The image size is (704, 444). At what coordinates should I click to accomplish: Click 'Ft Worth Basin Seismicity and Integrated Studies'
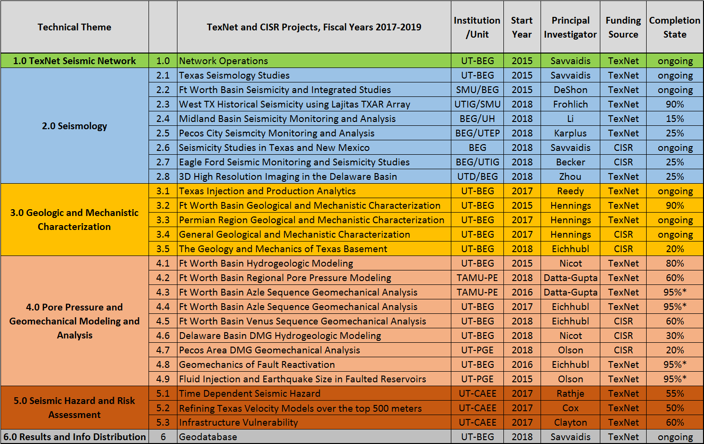point(314,90)
